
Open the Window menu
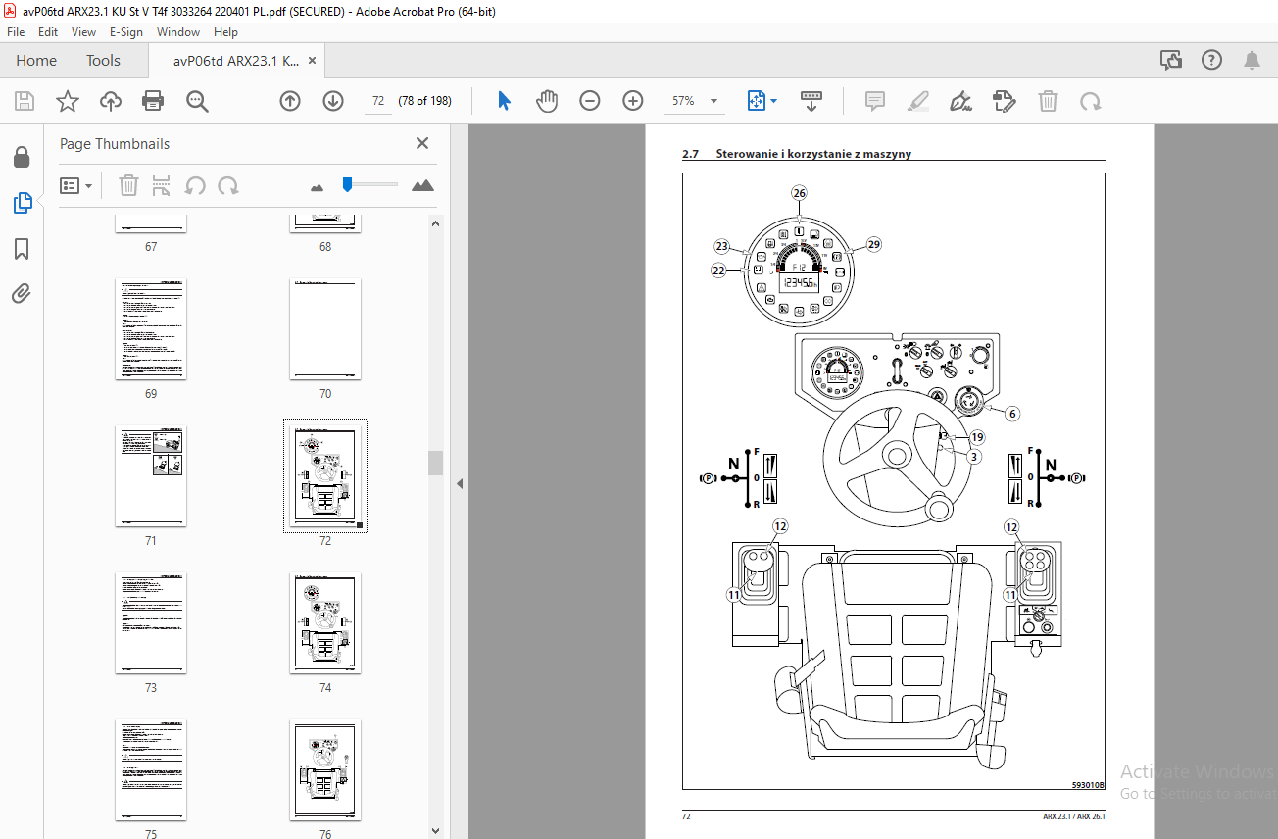pos(178,31)
